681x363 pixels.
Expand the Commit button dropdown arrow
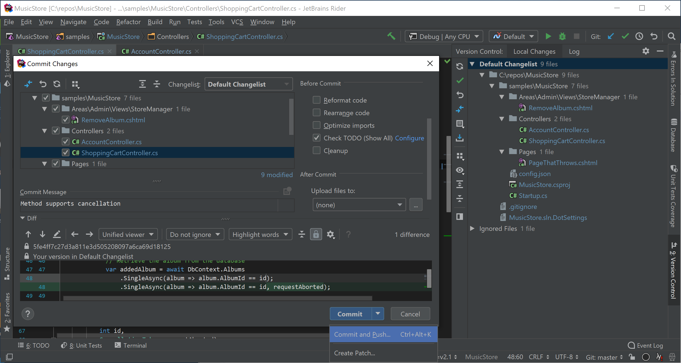(x=378, y=314)
